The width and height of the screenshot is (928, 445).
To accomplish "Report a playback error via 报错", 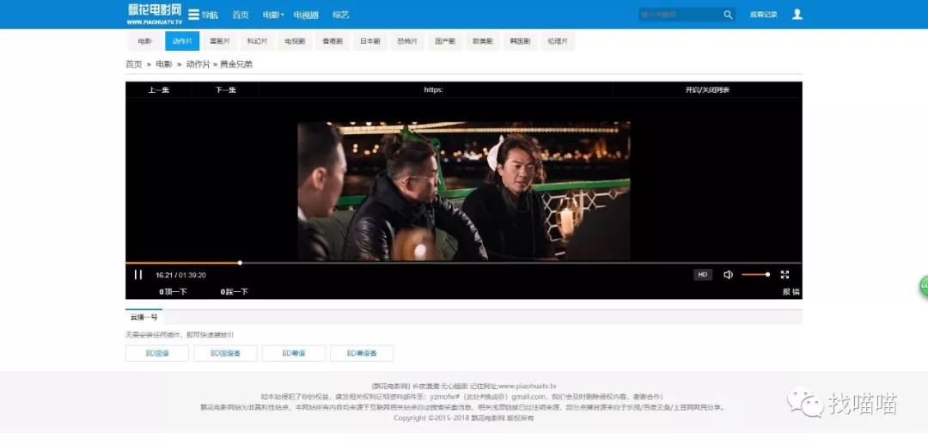I will [791, 292].
